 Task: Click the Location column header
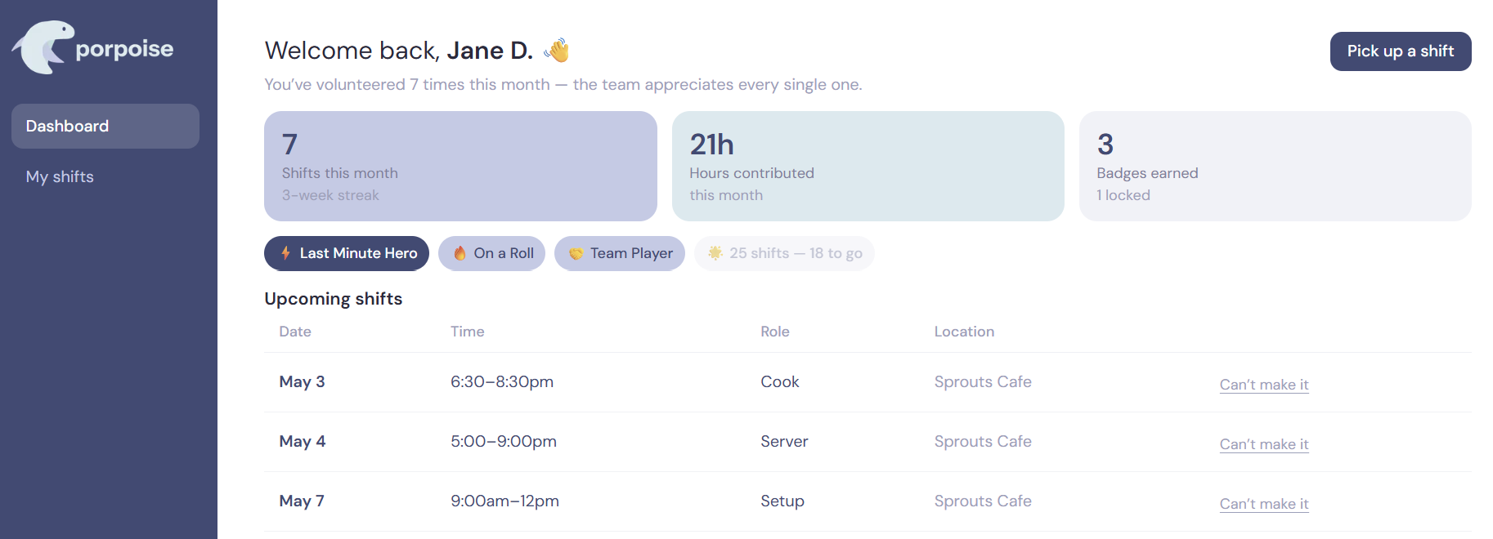tap(965, 332)
